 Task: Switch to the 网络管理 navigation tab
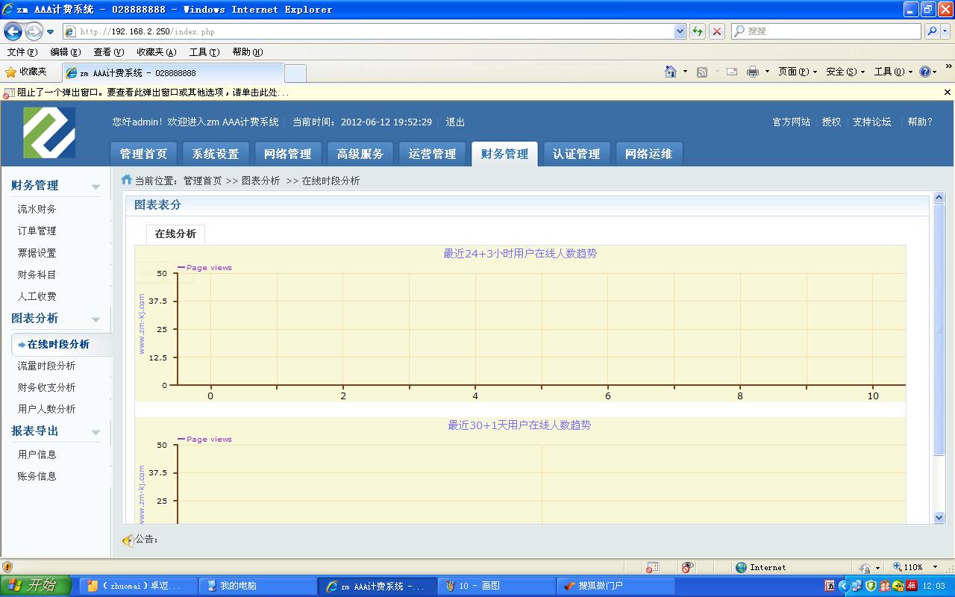tap(288, 154)
